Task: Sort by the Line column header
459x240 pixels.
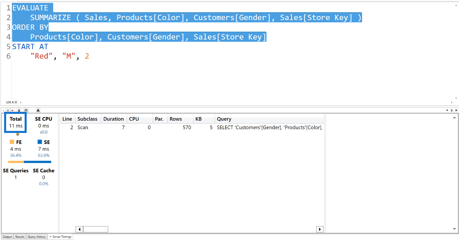Action: pyautogui.click(x=67, y=119)
